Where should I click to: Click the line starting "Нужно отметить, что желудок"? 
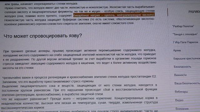pyautogui.click(x=80, y=7)
